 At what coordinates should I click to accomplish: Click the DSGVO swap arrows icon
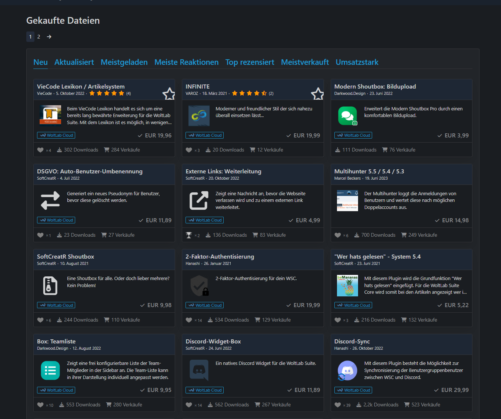[x=50, y=200]
